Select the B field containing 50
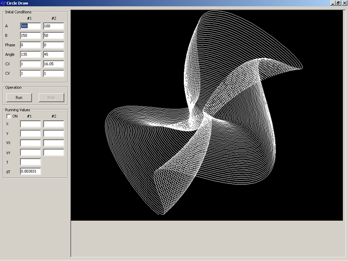The image size is (348, 261). pyautogui.click(x=54, y=35)
